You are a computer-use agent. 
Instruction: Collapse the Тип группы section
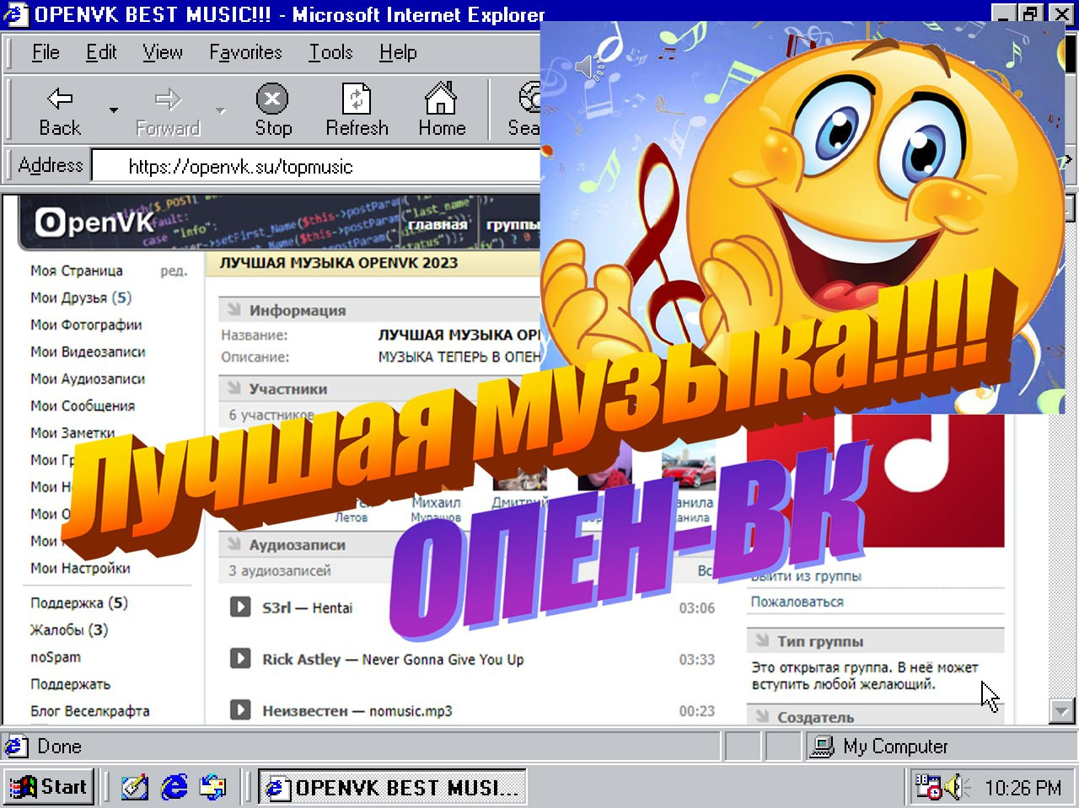coord(762,641)
